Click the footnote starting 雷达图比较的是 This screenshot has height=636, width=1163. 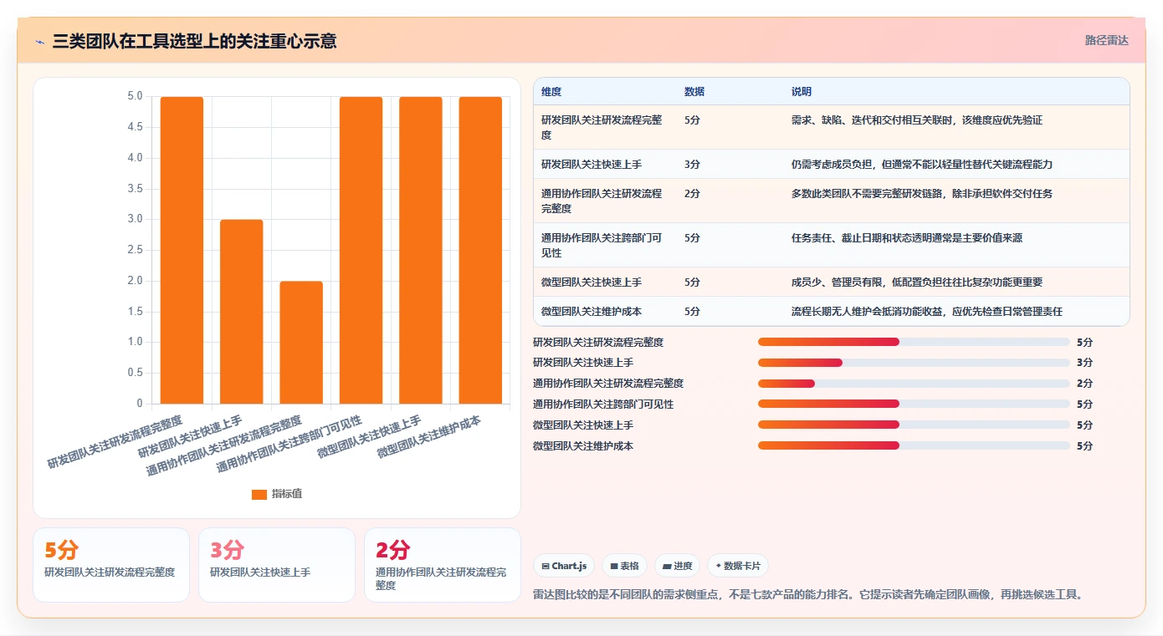tap(810, 594)
